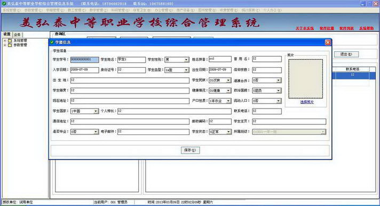Click the 学生学号 input field
Viewport: 380px width, 206px height.
coord(84,60)
